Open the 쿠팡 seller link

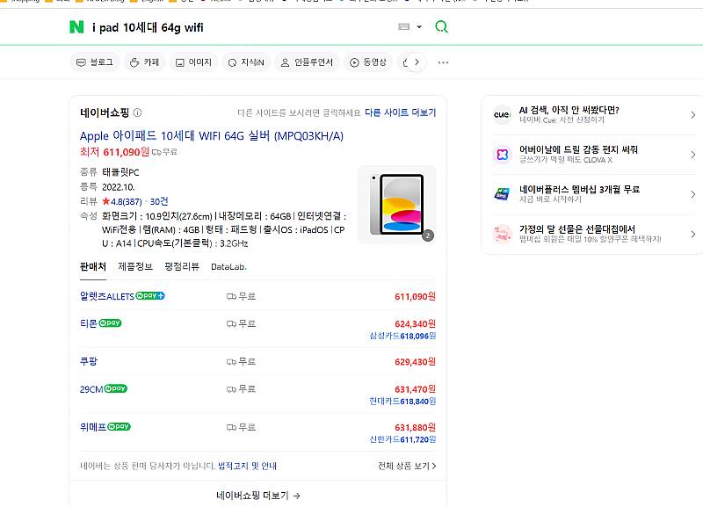click(89, 361)
